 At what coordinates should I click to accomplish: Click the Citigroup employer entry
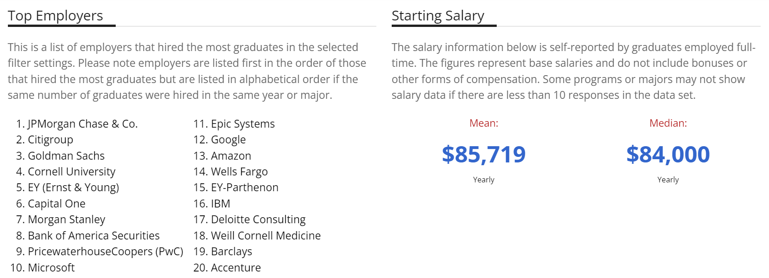click(50, 140)
